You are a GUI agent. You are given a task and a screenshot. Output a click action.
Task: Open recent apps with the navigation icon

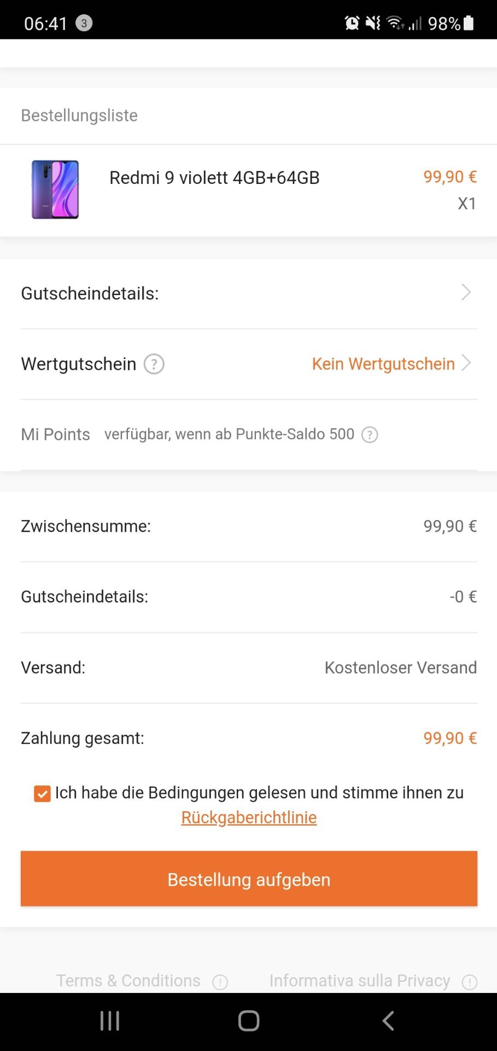110,1021
